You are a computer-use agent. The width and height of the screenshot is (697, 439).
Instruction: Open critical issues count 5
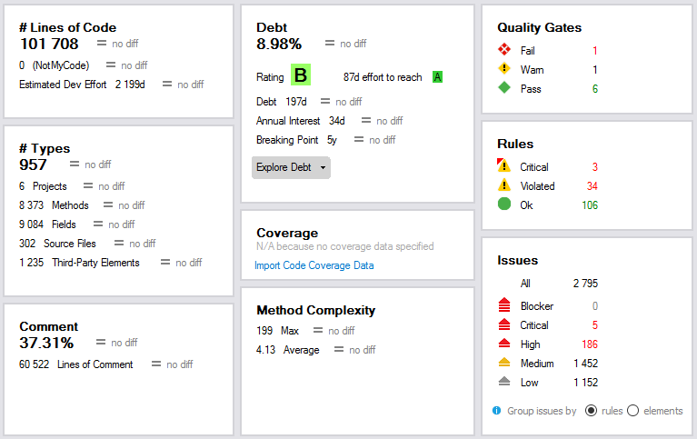594,325
